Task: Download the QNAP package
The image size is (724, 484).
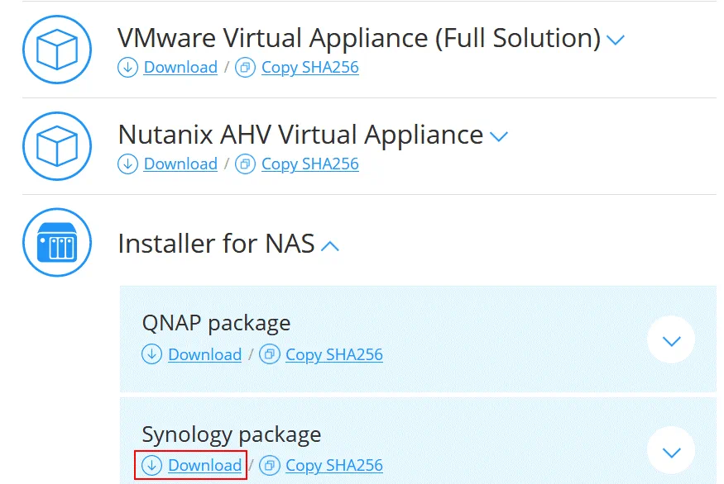Action: (x=204, y=355)
